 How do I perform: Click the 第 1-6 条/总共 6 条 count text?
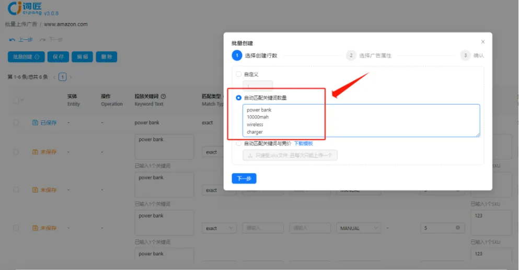tap(28, 77)
